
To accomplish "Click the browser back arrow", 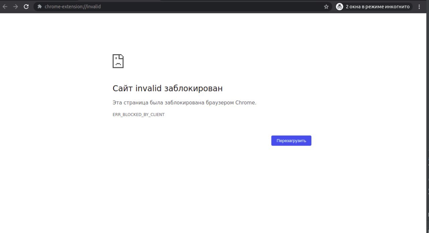I will (x=5, y=7).
